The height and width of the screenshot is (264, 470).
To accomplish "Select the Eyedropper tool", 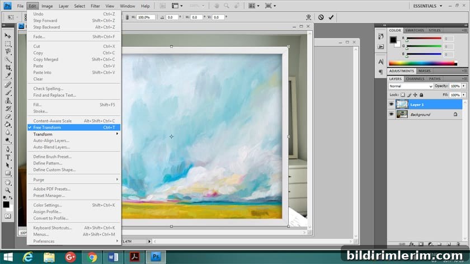I will (x=8, y=76).
